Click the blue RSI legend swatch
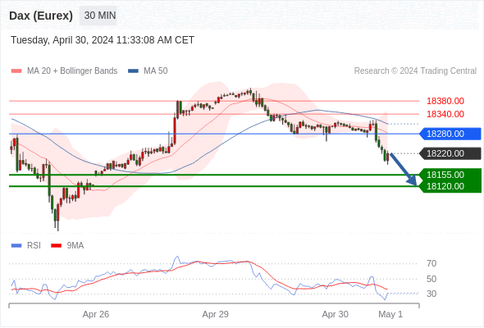 pos(16,246)
